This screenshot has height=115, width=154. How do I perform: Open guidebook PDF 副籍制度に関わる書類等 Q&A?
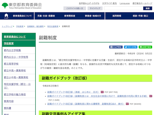pyautogui.click(x=86, y=104)
